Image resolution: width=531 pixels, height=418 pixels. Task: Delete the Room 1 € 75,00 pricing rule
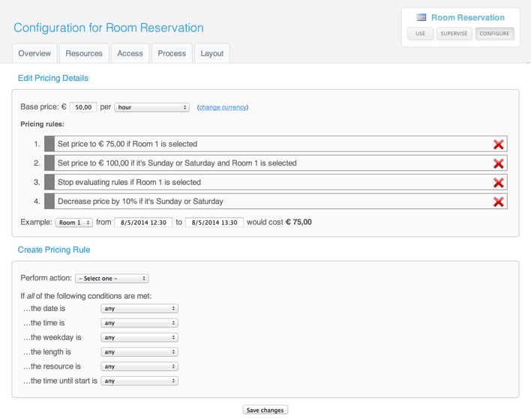(x=498, y=145)
